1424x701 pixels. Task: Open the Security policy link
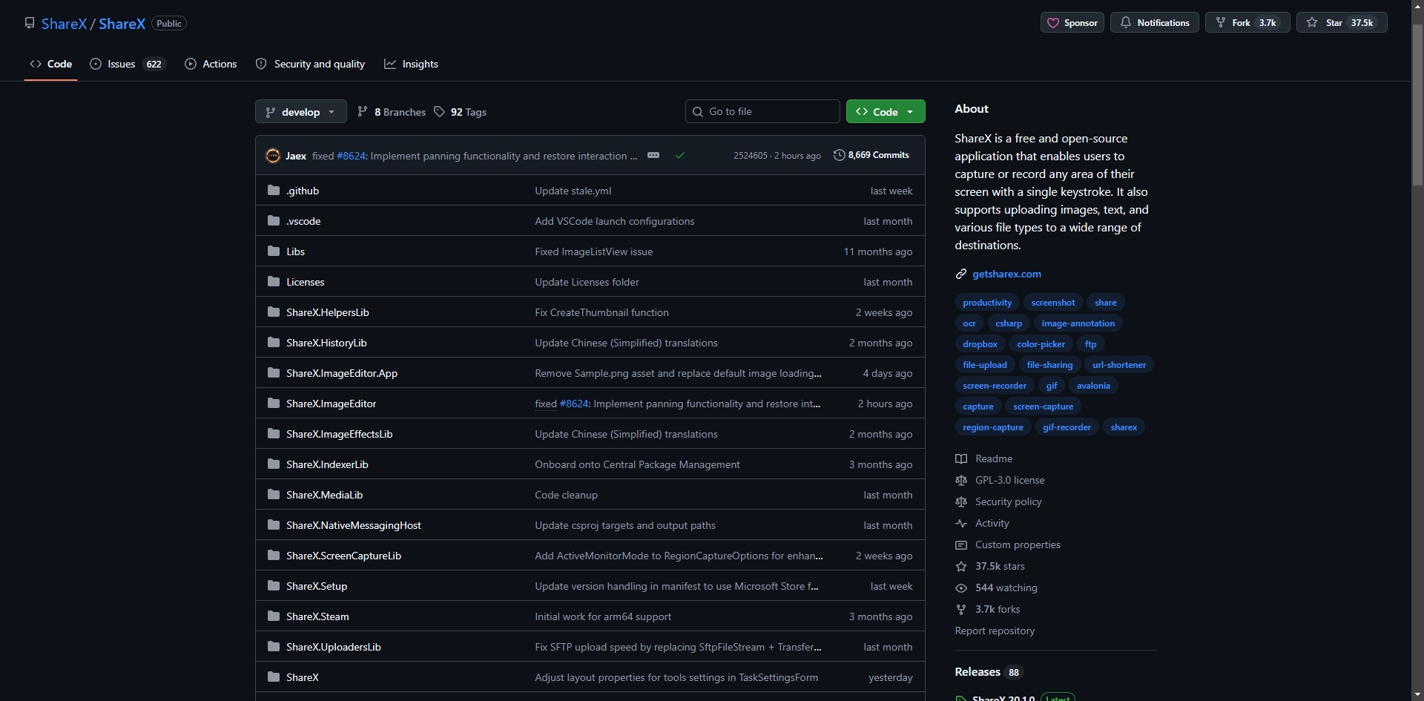point(999,501)
